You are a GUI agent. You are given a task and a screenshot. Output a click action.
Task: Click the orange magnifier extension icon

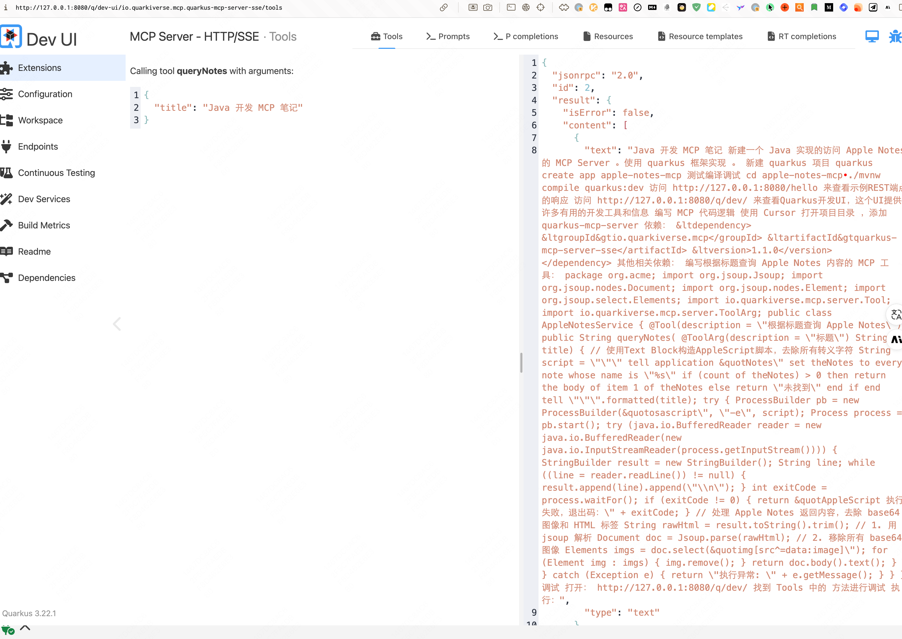tap(799, 7)
